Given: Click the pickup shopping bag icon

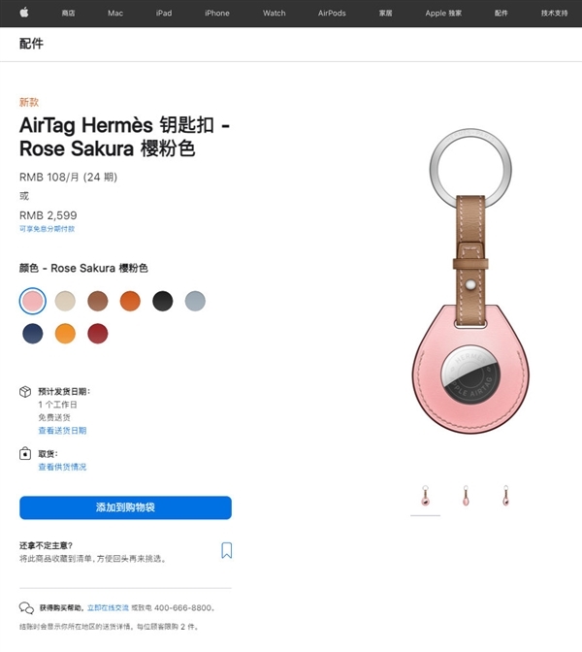Looking at the screenshot, I should [x=25, y=454].
